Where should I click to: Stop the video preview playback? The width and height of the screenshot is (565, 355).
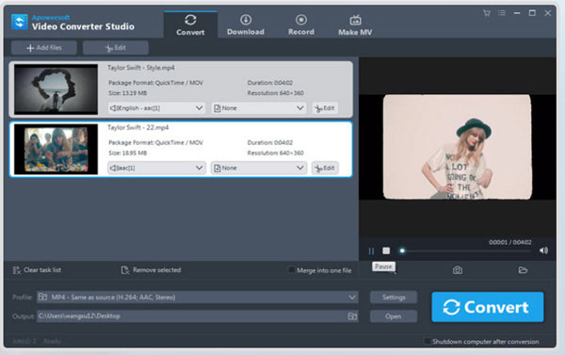(386, 250)
